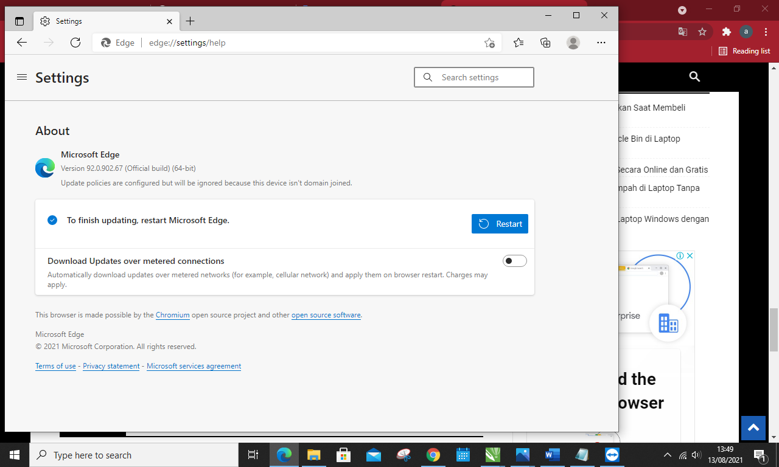The width and height of the screenshot is (779, 467).
Task: Select the Settings tab in Edge
Action: click(107, 21)
